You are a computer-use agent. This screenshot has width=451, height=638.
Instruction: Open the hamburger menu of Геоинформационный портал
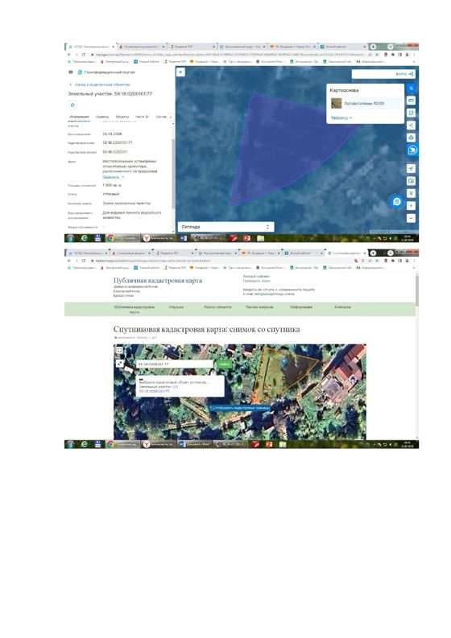click(x=71, y=72)
